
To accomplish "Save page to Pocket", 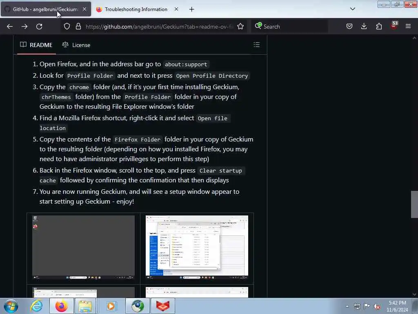I will [349, 26].
